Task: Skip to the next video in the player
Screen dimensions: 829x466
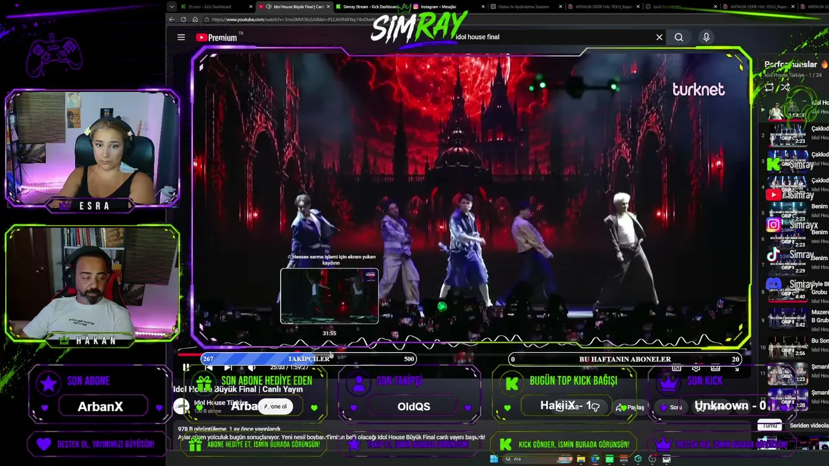Action: coord(227,368)
